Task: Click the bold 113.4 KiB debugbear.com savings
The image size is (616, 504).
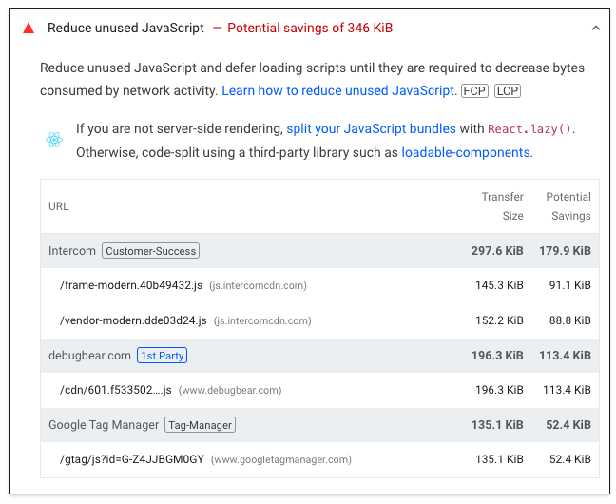Action: point(565,356)
